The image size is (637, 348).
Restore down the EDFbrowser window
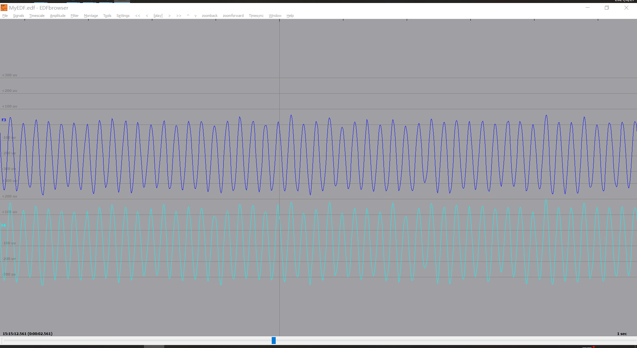(x=607, y=8)
